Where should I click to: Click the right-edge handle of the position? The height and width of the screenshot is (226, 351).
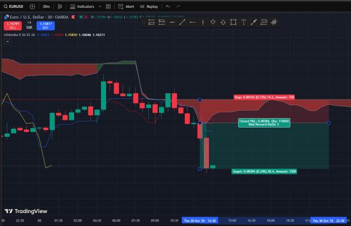(x=329, y=123)
